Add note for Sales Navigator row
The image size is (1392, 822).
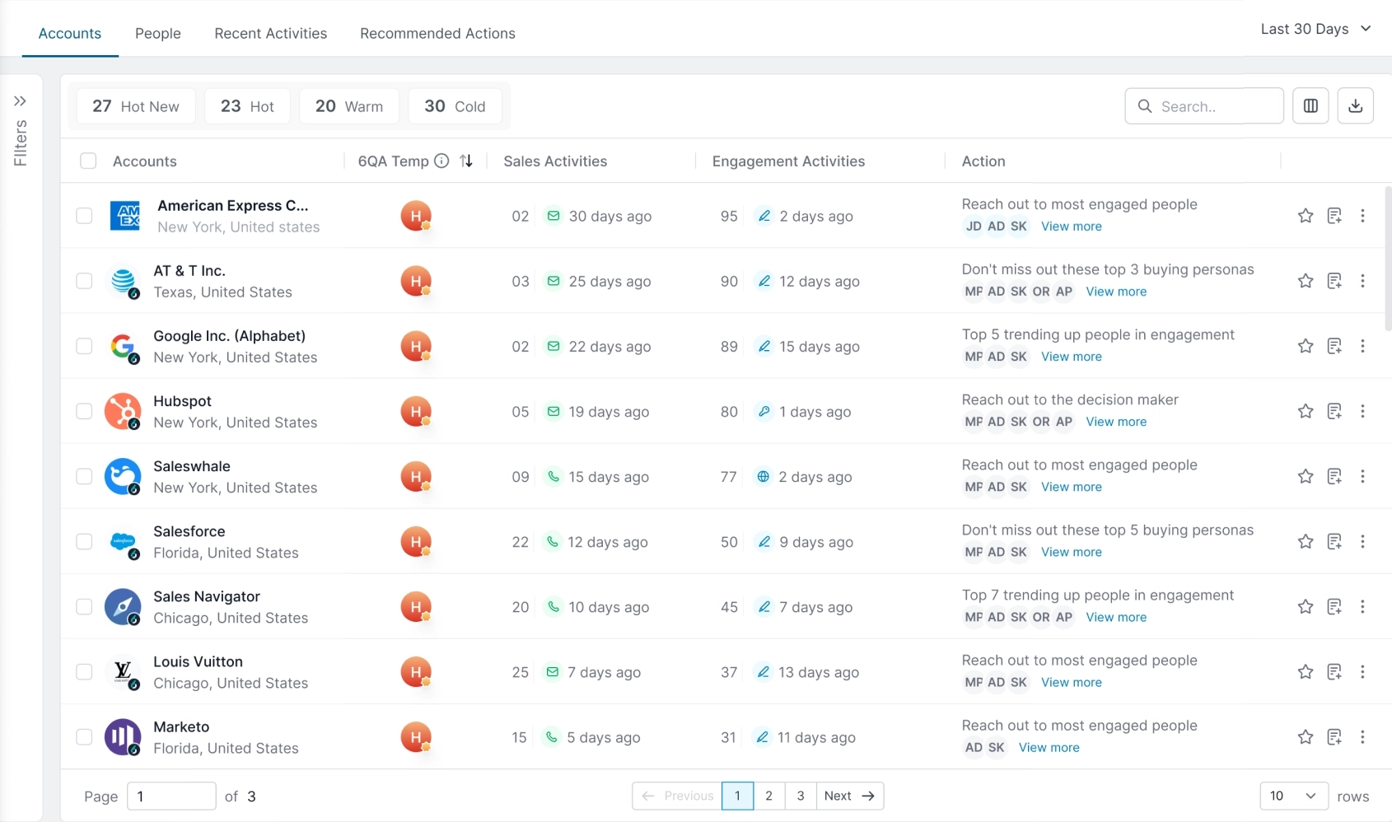(1334, 606)
